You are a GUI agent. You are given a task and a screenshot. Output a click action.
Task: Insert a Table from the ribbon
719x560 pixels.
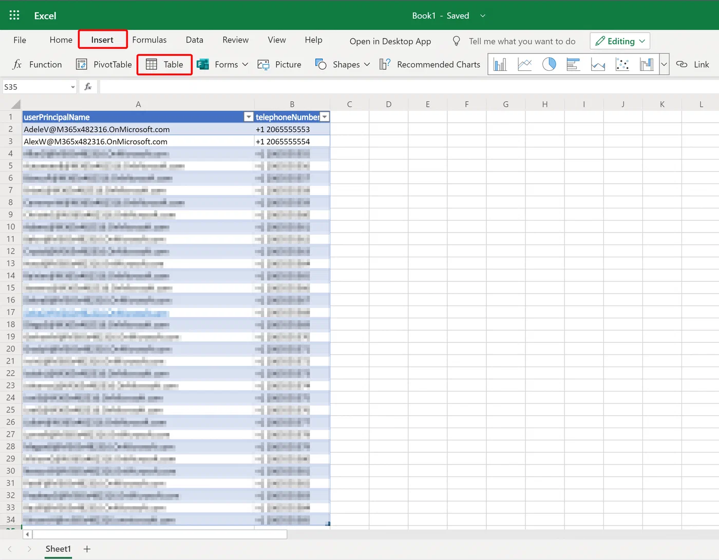coord(164,64)
